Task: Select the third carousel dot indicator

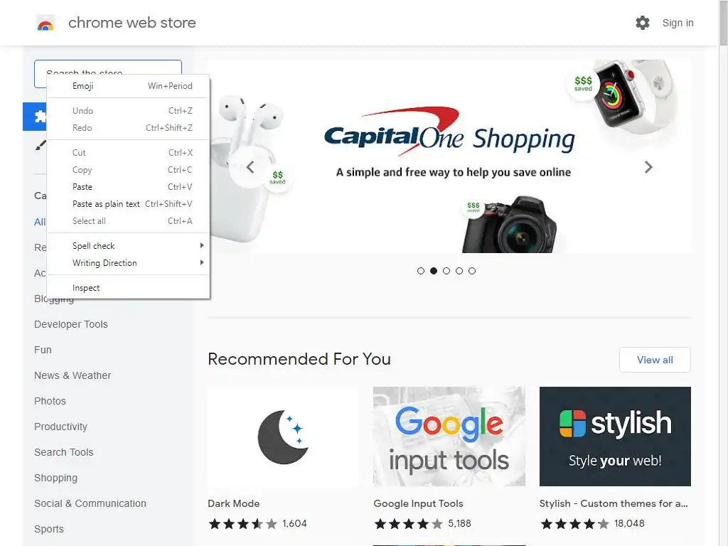Action: coord(446,271)
